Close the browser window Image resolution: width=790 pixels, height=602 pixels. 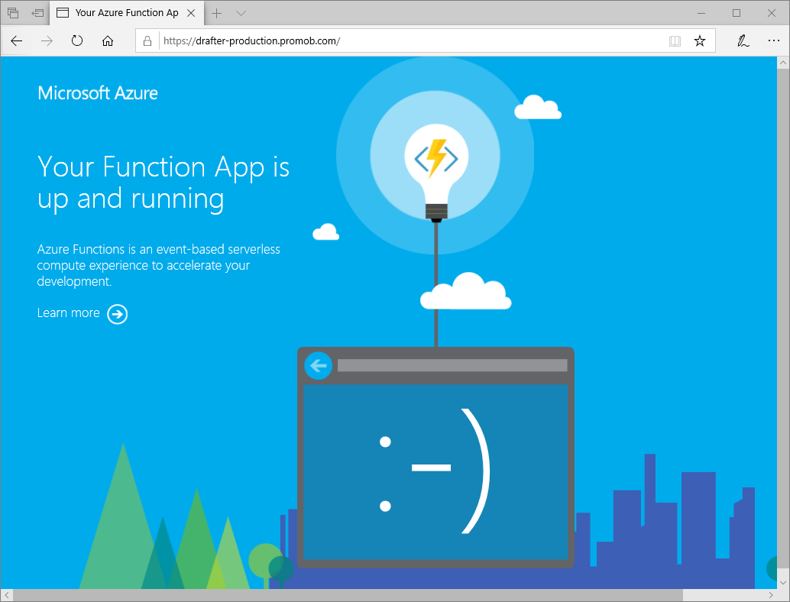(x=772, y=13)
